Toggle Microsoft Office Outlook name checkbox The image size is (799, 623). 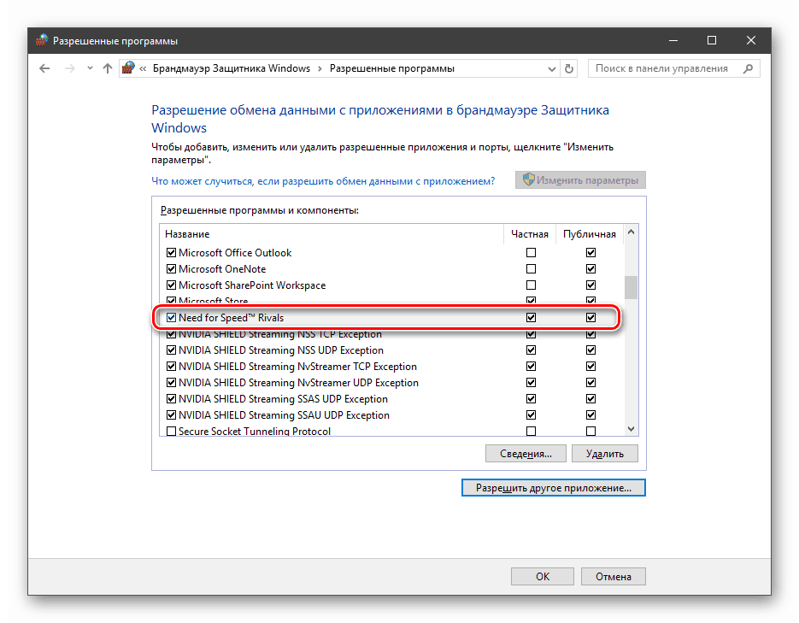pos(171,253)
